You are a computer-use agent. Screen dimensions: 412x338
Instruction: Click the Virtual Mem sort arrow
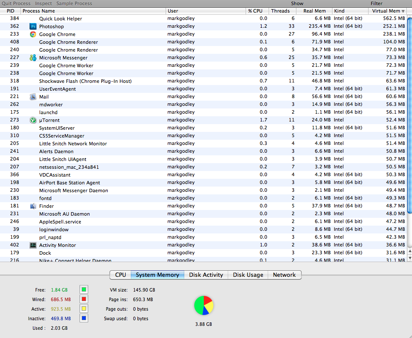[x=403, y=11]
